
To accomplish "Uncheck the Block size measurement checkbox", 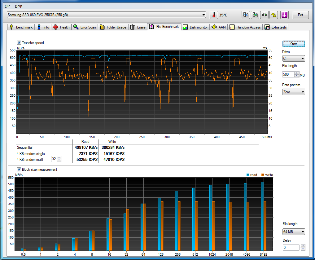I will (x=19, y=170).
